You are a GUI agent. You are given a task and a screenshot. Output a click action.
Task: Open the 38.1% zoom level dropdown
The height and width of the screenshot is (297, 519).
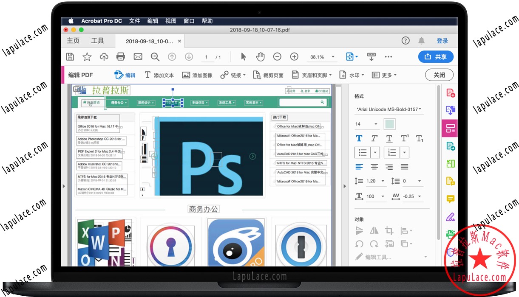tap(322, 56)
